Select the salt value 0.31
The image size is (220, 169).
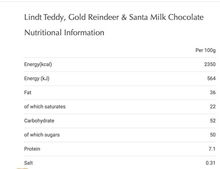pyautogui.click(x=210, y=163)
